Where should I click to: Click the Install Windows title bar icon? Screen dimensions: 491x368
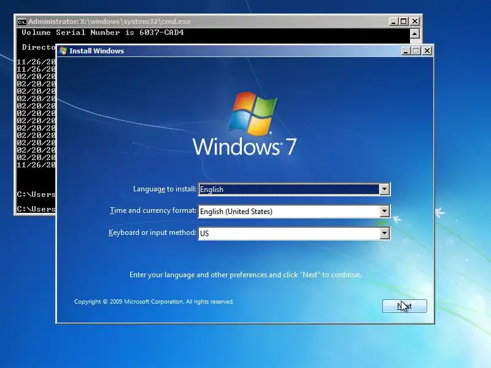63,51
